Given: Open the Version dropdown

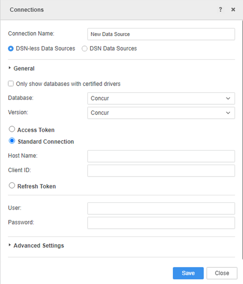Looking at the screenshot, I should pyautogui.click(x=161, y=113).
